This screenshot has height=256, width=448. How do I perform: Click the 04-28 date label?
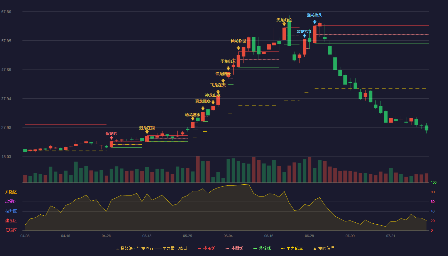coord(106,236)
